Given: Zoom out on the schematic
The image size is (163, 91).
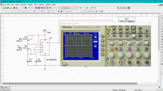Looking at the screenshot, I should point(121,8).
